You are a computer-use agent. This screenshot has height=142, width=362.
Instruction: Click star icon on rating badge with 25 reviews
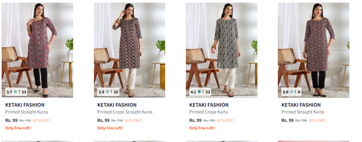pyautogui.click(x=107, y=92)
